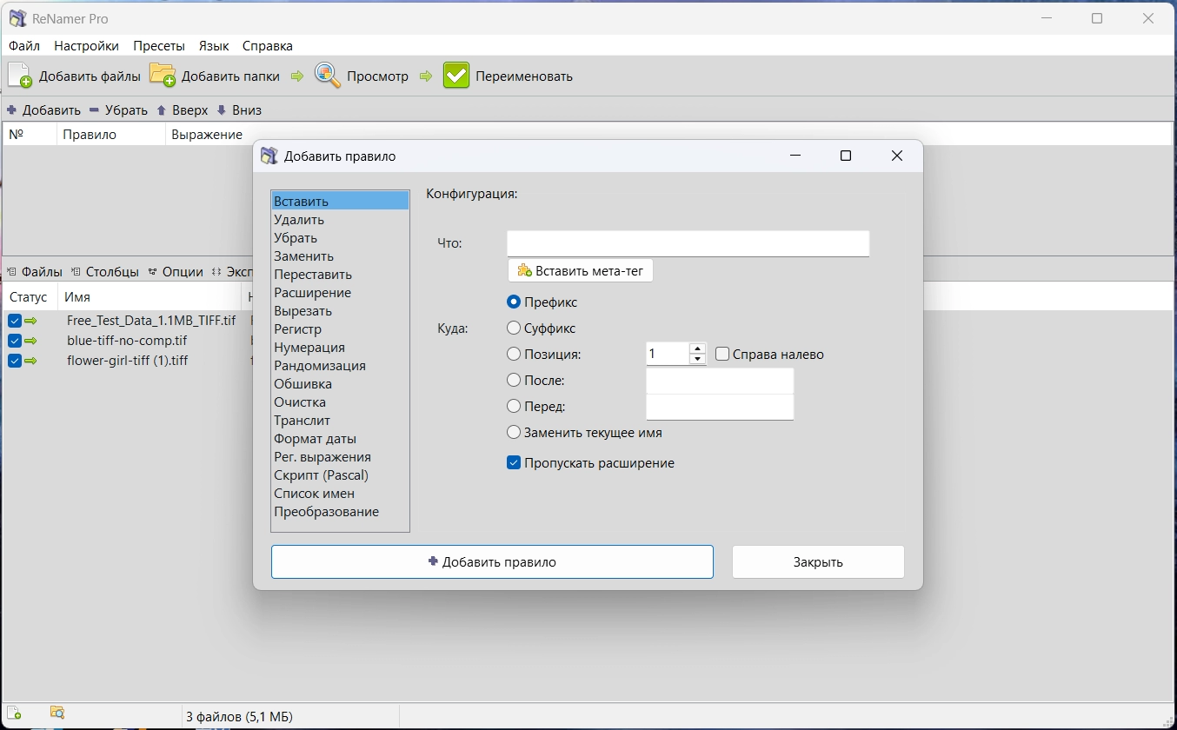The width and height of the screenshot is (1177, 730).
Task: Select the Список имен rule type
Action: coord(340,494)
